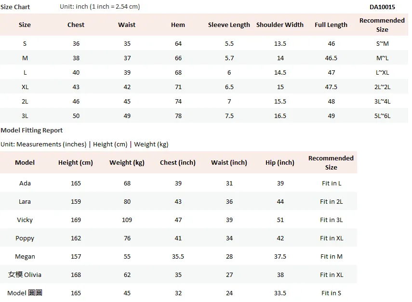
Task: Click the Chest column header in Size Chart
Action: pyautogui.click(x=76, y=25)
